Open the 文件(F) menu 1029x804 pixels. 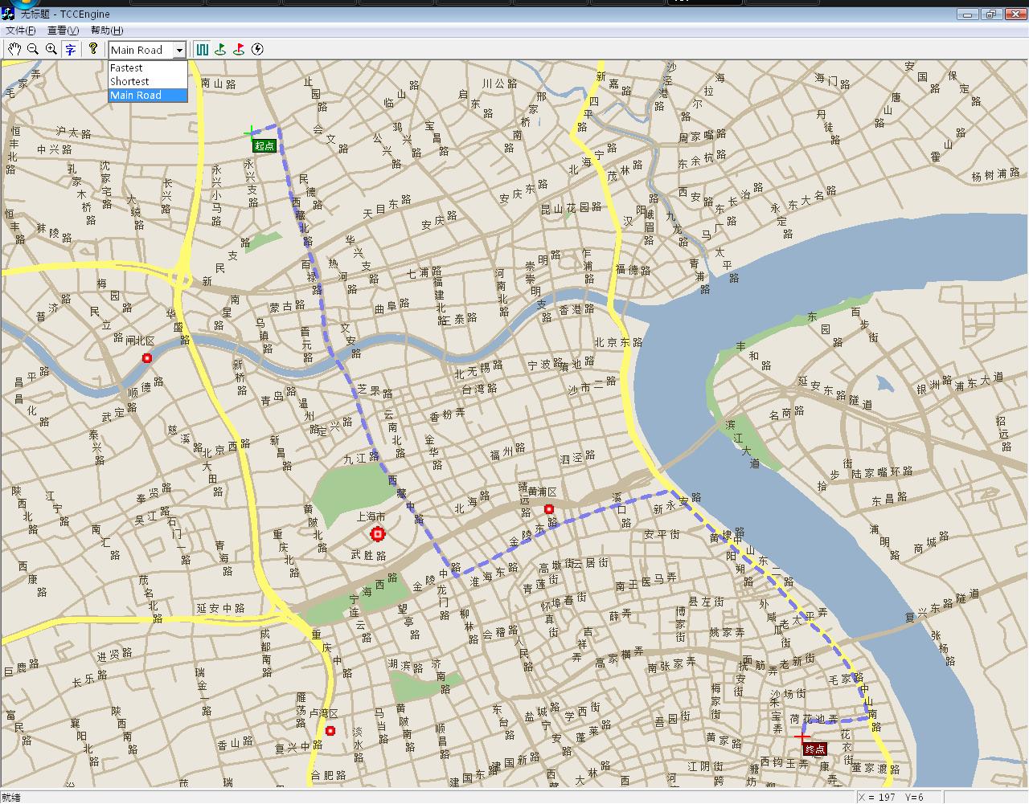20,31
